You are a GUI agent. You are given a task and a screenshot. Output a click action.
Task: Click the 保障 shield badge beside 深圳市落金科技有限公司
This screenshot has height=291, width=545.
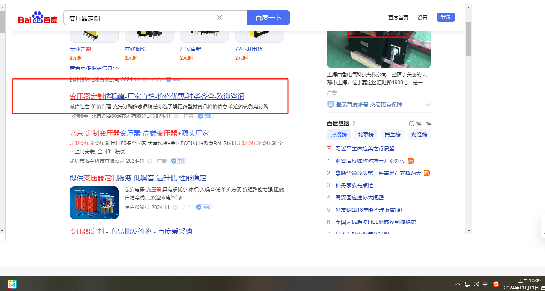pyautogui.click(x=179, y=161)
